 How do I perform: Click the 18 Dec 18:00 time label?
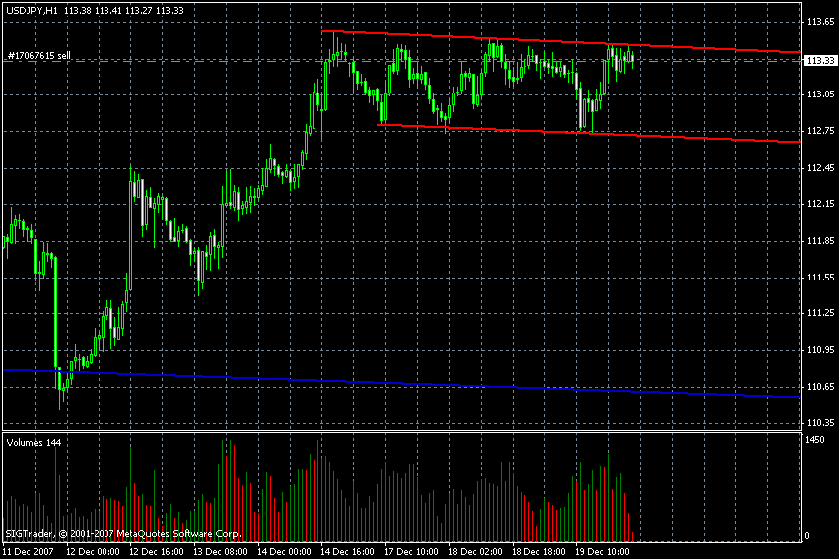538,551
